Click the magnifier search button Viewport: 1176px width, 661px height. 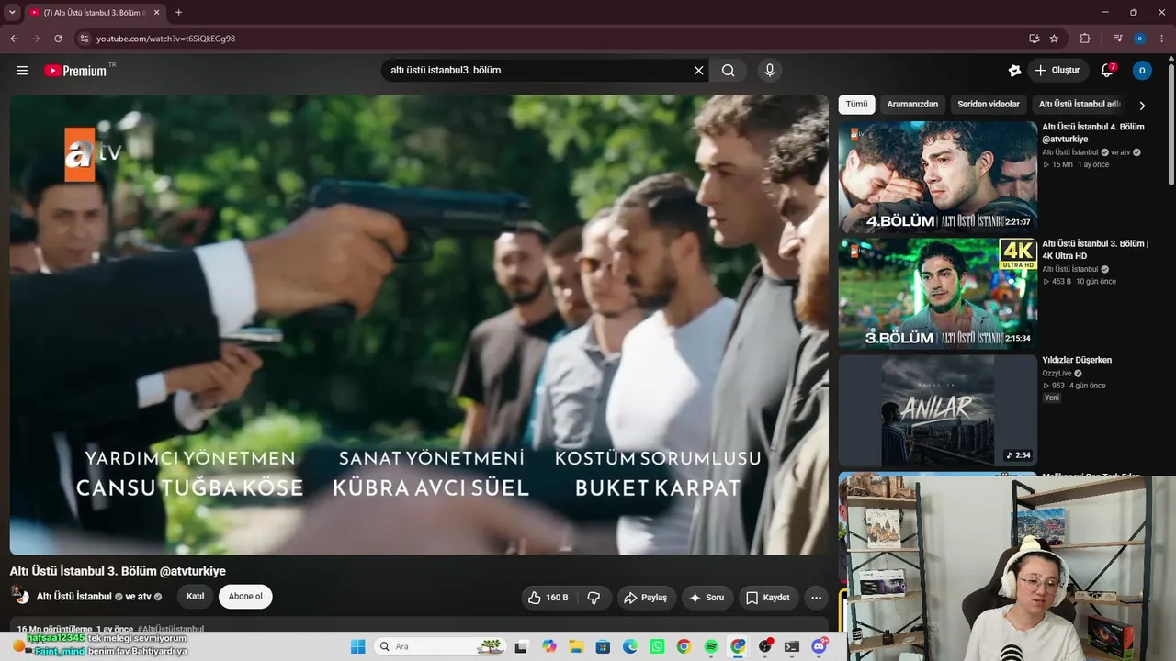coord(729,71)
